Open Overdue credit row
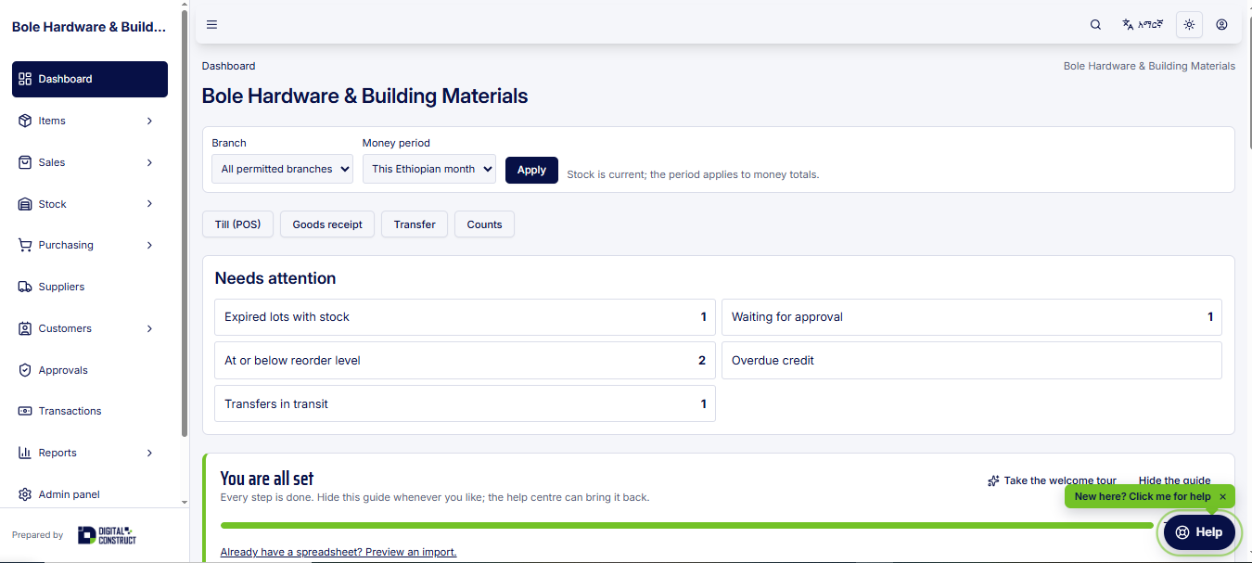This screenshot has height=563, width=1252. 972,361
